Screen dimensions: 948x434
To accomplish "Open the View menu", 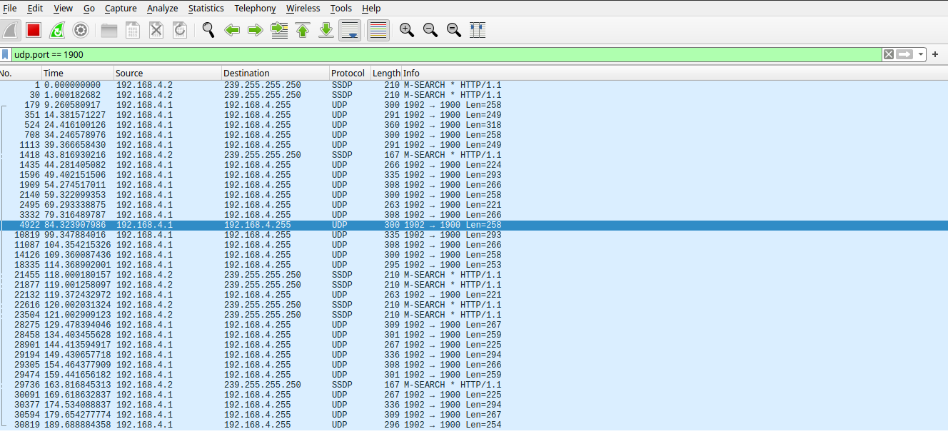I will coord(64,8).
